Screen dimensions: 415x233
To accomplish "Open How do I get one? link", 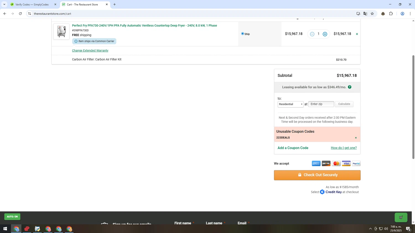I will pos(344,148).
